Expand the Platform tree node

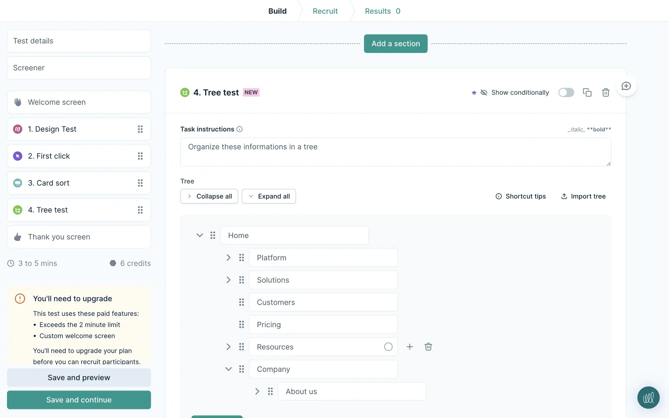tap(229, 258)
